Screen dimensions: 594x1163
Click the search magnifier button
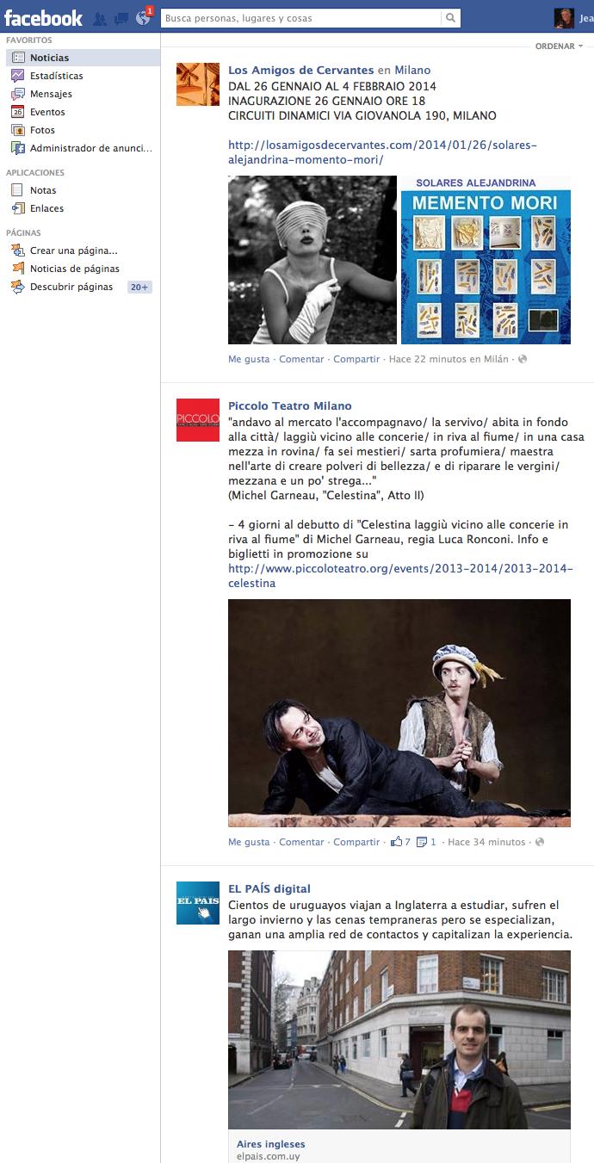451,18
